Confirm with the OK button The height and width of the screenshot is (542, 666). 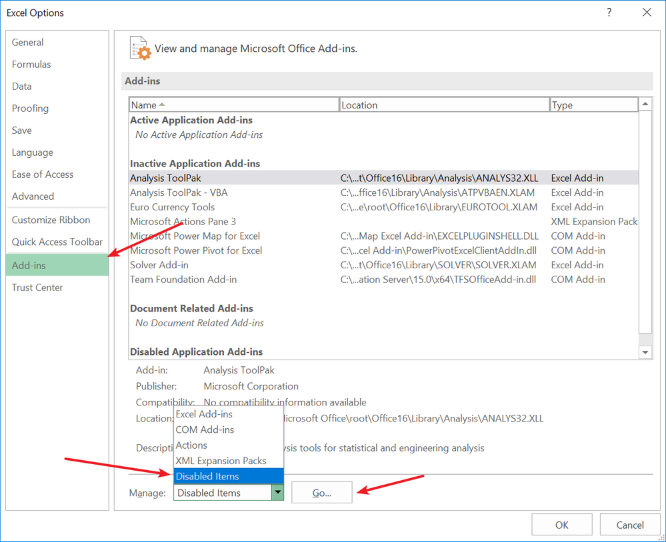coord(561,525)
